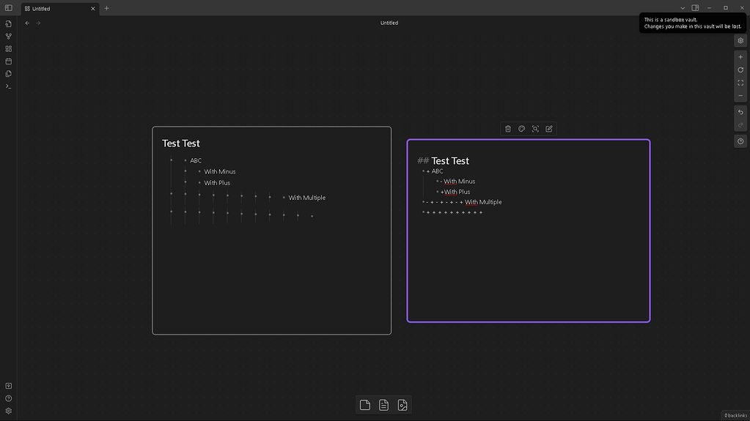The width and height of the screenshot is (750, 421).
Task: Zoom canvas to fit
Action: [740, 83]
